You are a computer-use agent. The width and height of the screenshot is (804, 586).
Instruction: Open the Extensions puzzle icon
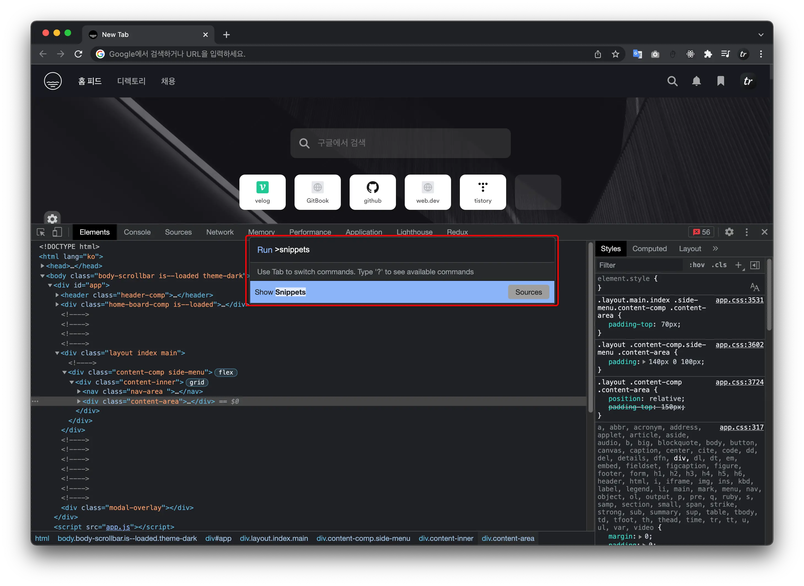point(708,54)
